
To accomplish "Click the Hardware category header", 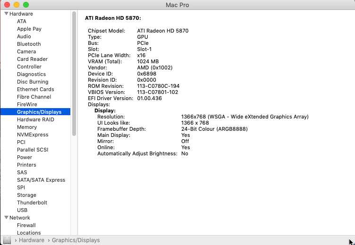I will (21, 14).
